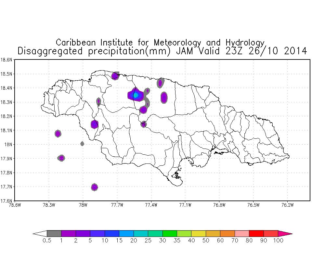Click the small gray offshore blob near 18N
Viewport: 325px width, 260px height.
[82, 143]
